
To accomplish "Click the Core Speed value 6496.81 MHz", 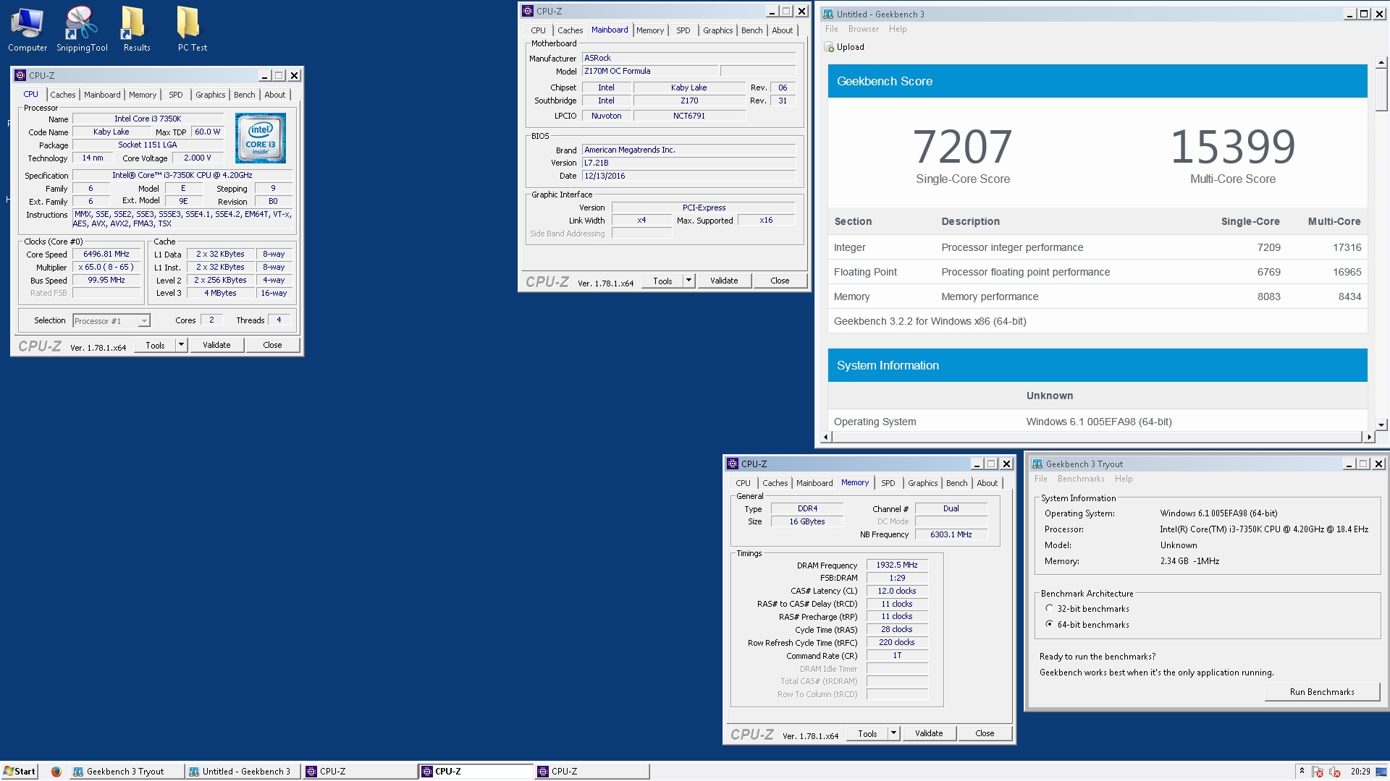I will 106,254.
